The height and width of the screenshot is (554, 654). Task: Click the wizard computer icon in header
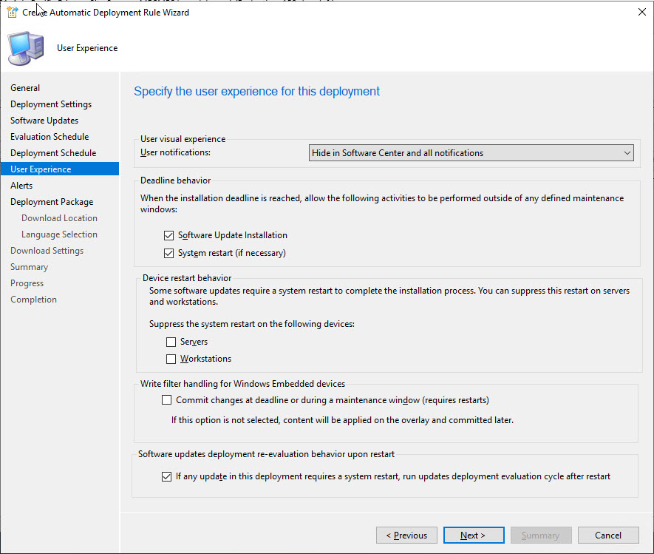(x=25, y=49)
